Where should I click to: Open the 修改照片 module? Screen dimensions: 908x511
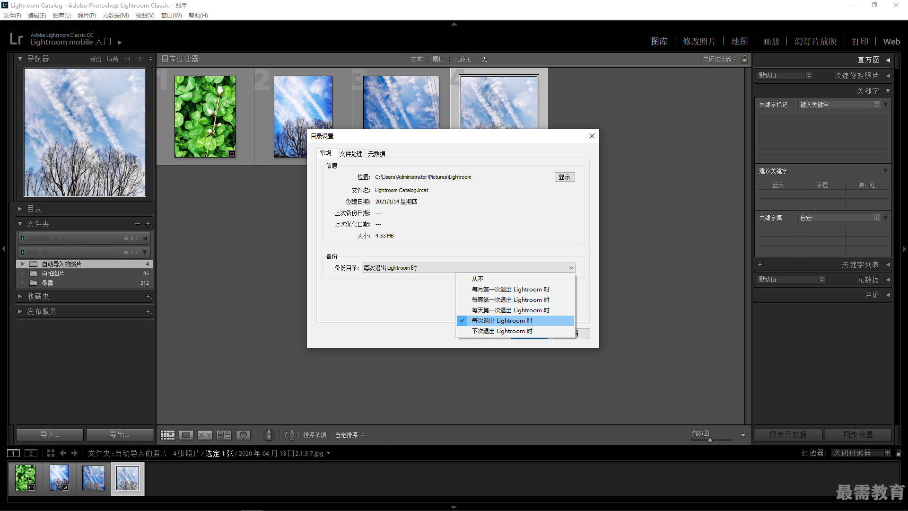click(x=699, y=42)
